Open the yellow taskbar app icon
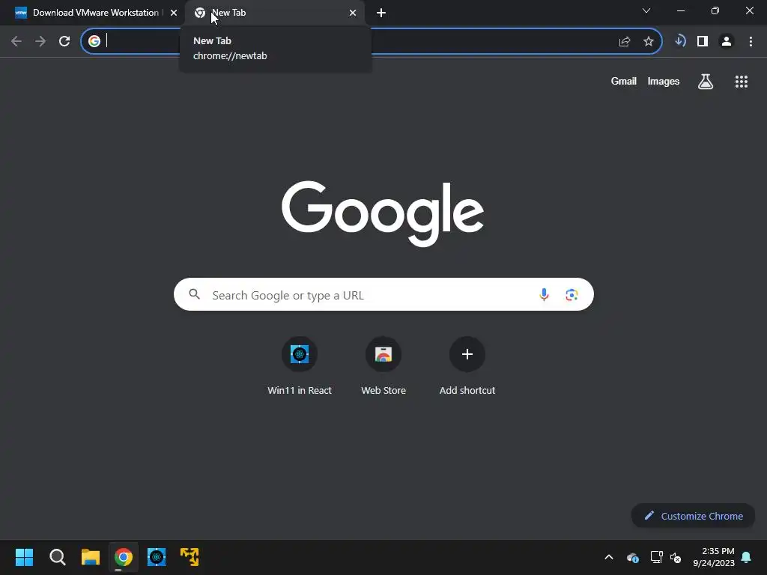767x575 pixels. (x=190, y=557)
